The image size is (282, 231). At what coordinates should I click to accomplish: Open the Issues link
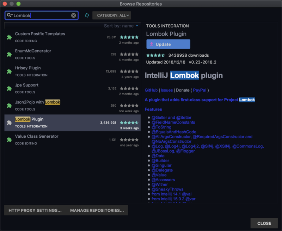tap(166, 90)
